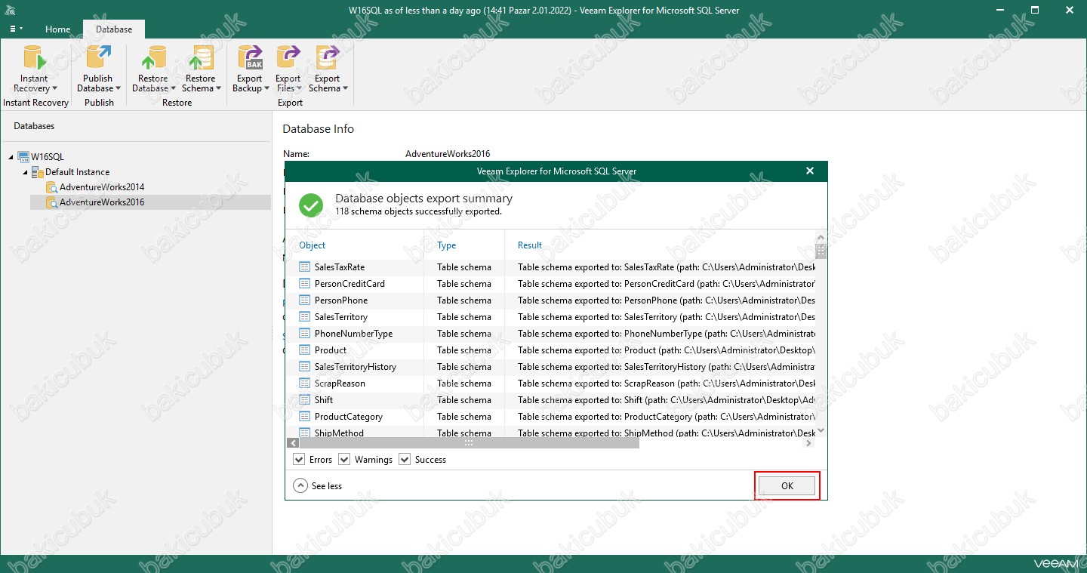
Task: Collapse details with See less
Action: (319, 486)
